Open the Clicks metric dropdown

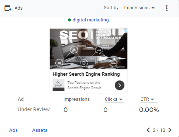(114, 99)
